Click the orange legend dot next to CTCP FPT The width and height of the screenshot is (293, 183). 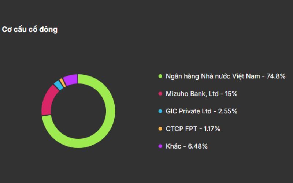coord(160,129)
